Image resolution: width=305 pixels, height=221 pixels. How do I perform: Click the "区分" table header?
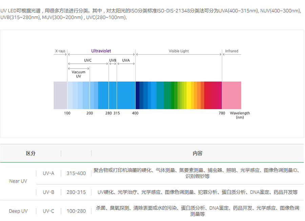[30, 153]
